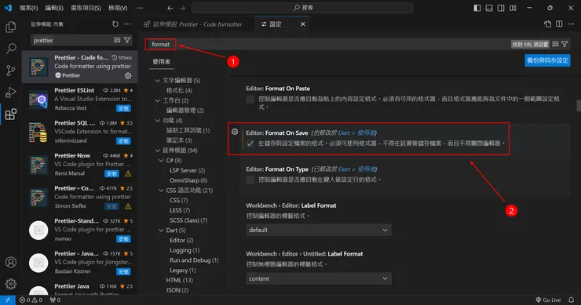The height and width of the screenshot is (305, 581).
Task: Open settings JSON file icon
Action: 548,24
